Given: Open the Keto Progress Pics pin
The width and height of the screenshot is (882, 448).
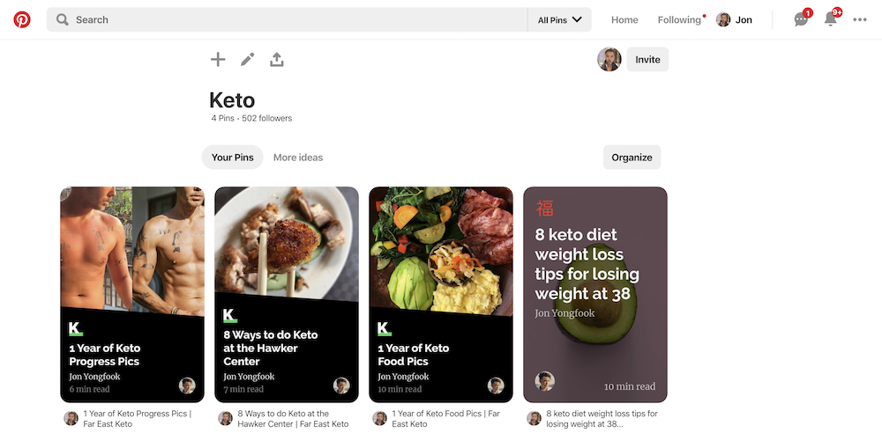Looking at the screenshot, I should tap(132, 294).
